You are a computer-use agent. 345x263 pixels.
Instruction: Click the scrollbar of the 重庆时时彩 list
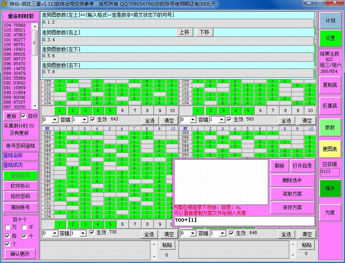click(x=35, y=65)
